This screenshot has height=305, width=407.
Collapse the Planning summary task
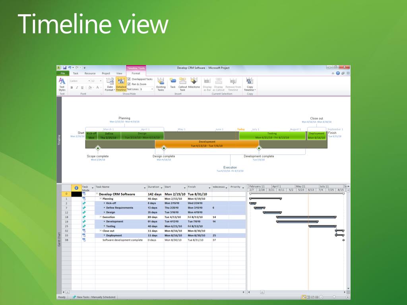click(101, 199)
